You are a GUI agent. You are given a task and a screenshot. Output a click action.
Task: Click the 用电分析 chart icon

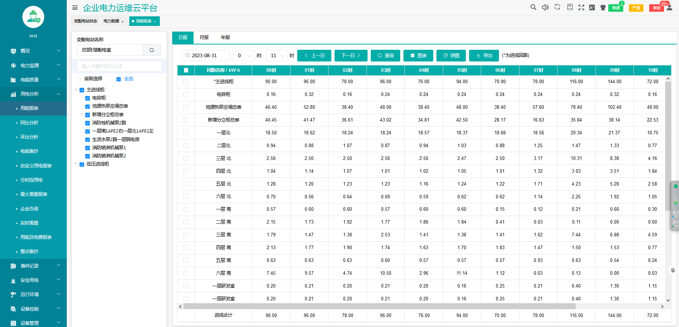coord(13,94)
